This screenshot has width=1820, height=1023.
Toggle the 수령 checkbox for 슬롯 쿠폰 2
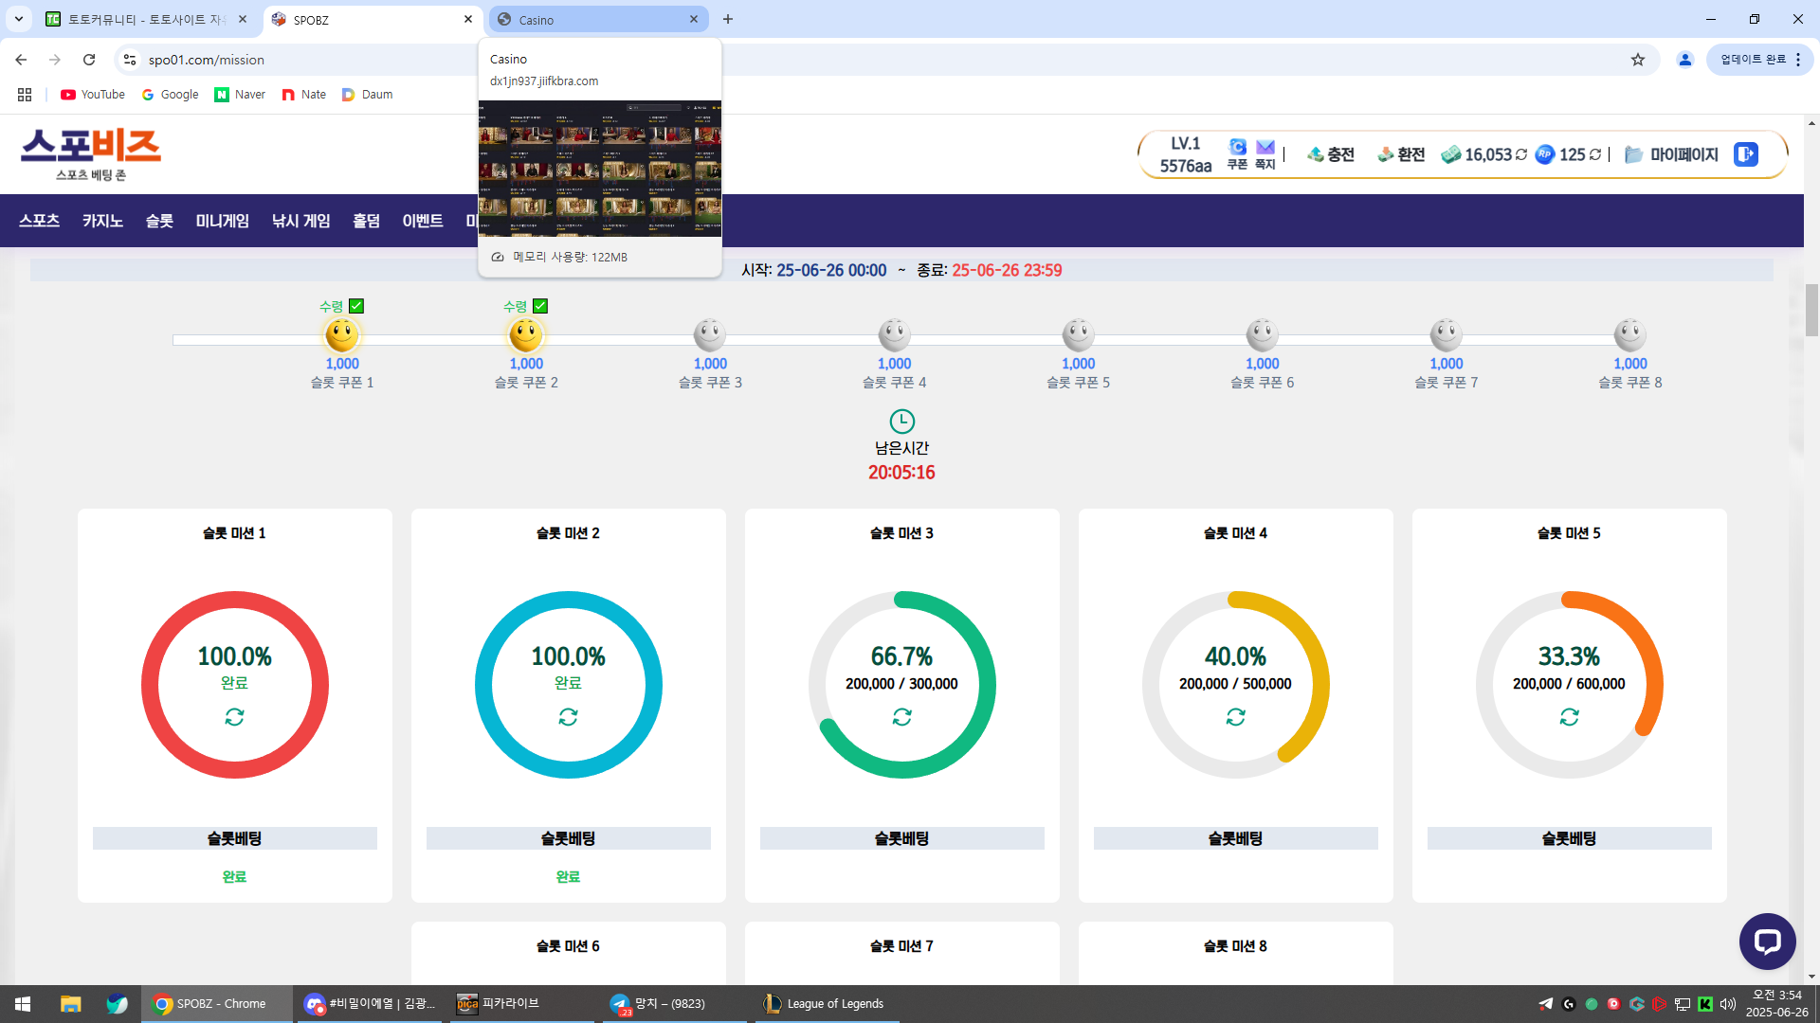click(x=540, y=306)
